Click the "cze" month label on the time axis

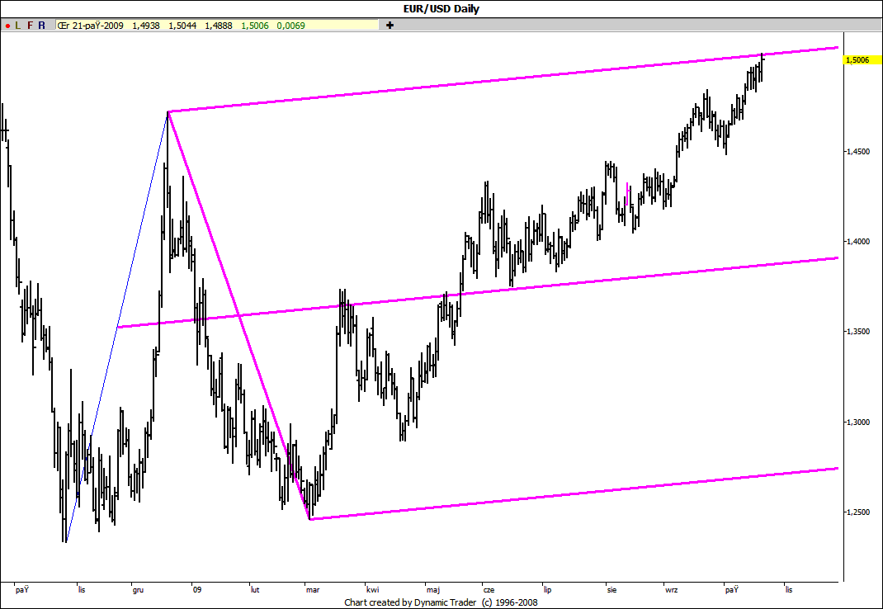coord(489,590)
